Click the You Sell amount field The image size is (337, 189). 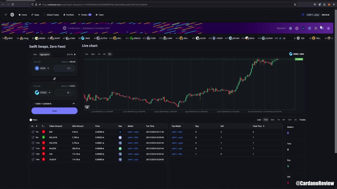click(64, 68)
